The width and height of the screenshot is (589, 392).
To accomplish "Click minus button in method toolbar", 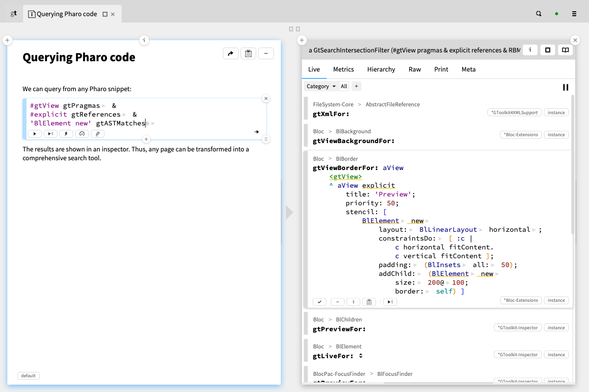I will tap(338, 302).
